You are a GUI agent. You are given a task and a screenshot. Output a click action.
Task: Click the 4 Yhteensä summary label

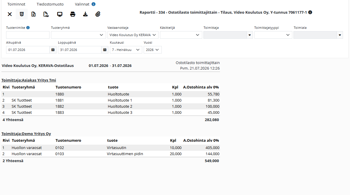(13, 120)
